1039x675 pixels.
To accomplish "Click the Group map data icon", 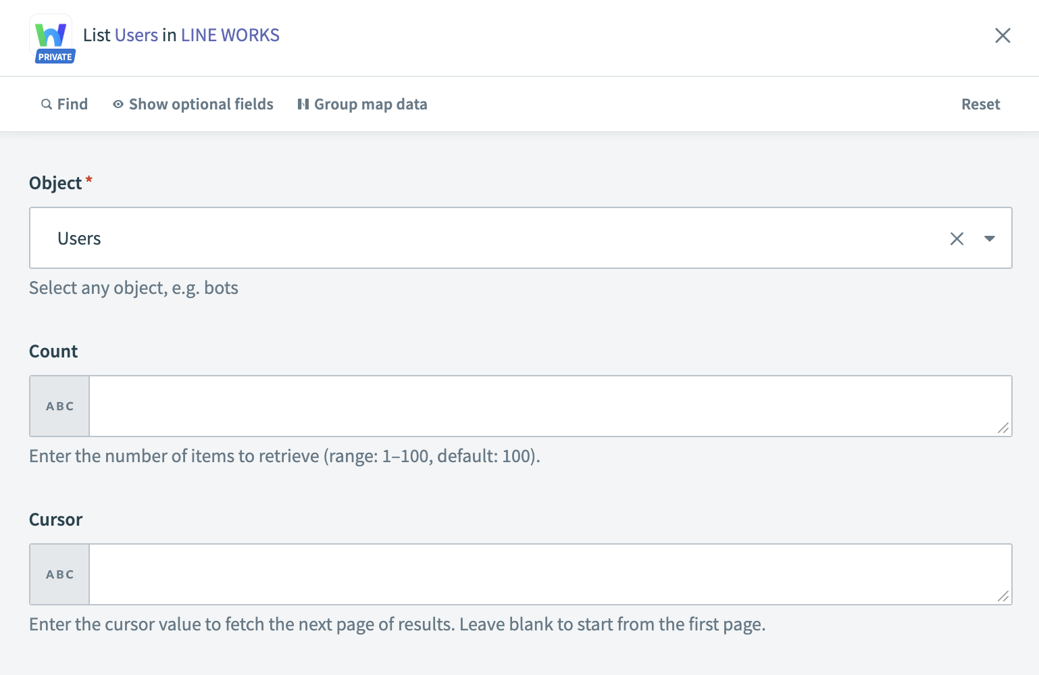I will [304, 104].
